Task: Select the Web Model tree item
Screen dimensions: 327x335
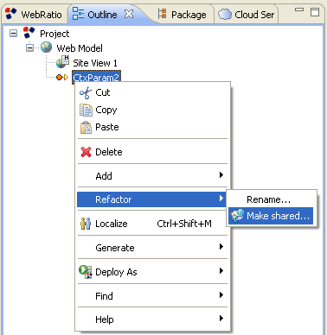Action: [x=80, y=48]
